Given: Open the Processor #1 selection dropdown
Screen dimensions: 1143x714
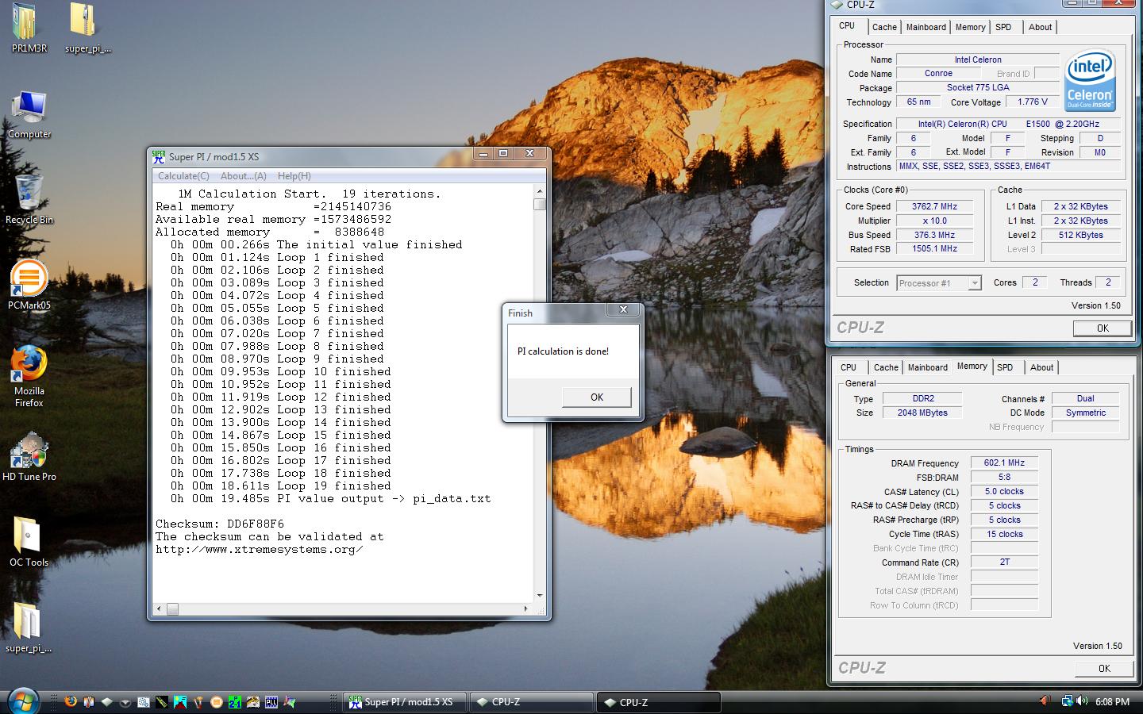Looking at the screenshot, I should tap(939, 283).
